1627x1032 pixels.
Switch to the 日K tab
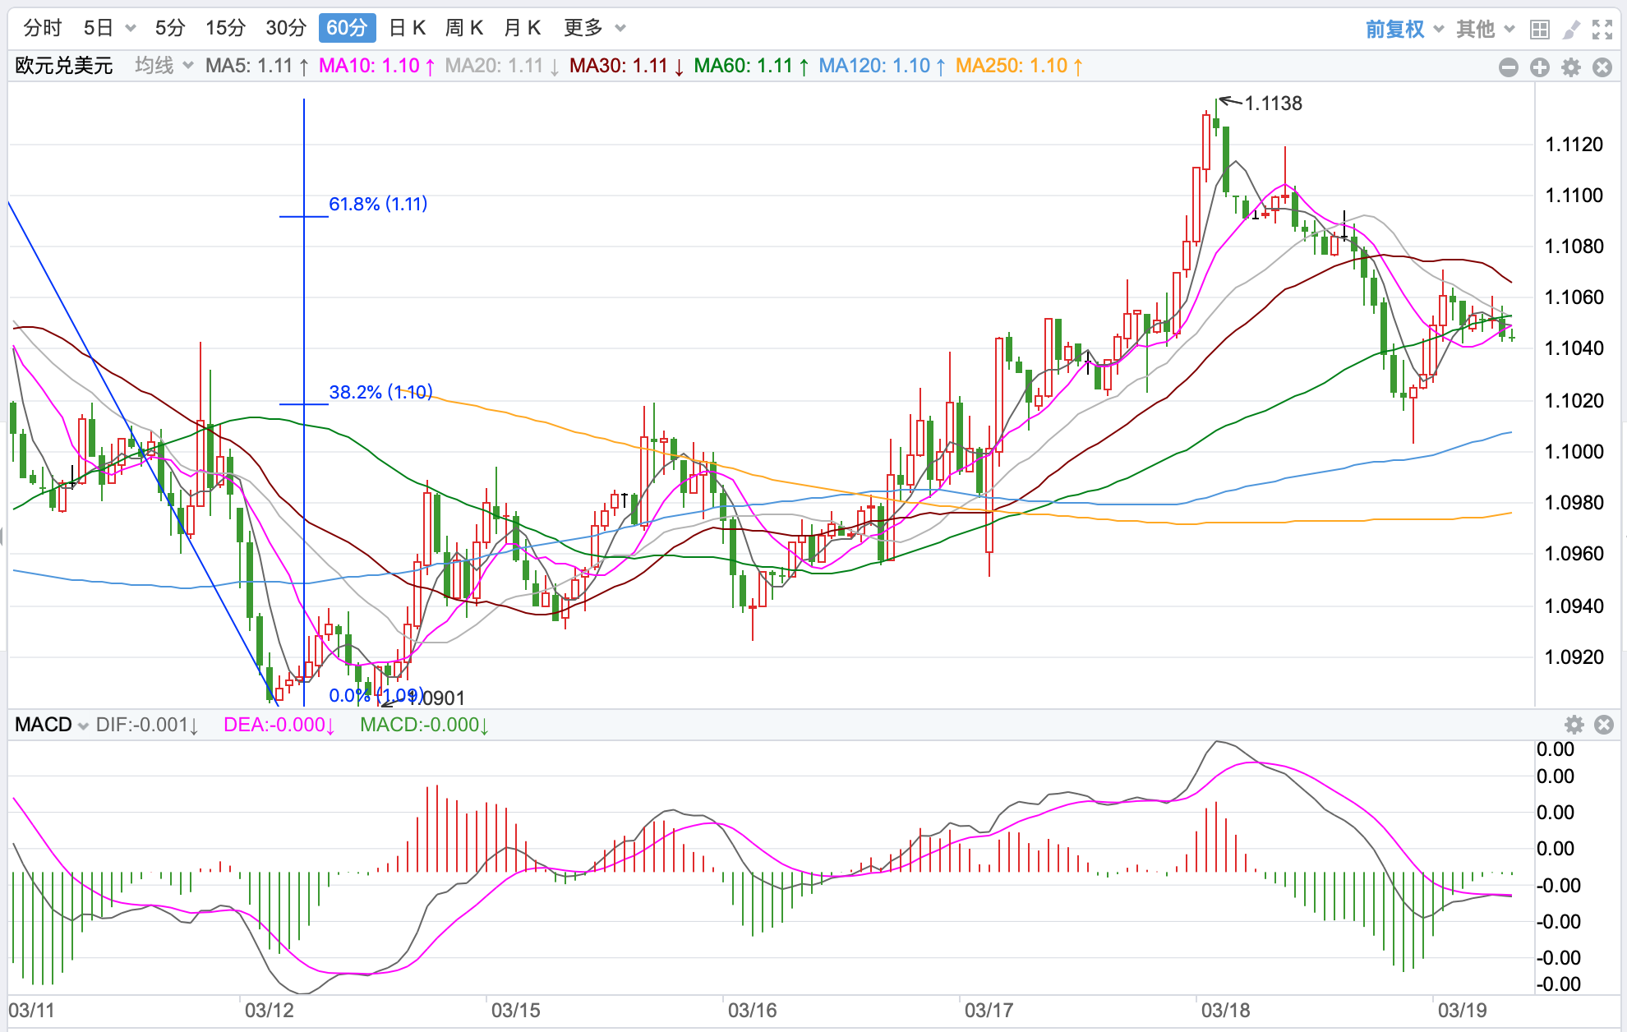click(x=407, y=28)
